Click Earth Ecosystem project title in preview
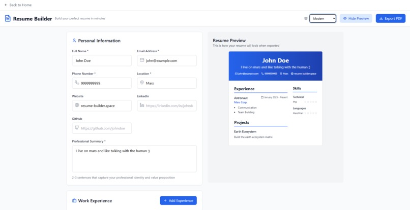 245,132
